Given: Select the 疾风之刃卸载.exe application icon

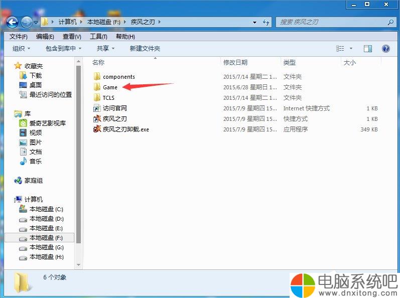Looking at the screenshot, I should [x=97, y=129].
